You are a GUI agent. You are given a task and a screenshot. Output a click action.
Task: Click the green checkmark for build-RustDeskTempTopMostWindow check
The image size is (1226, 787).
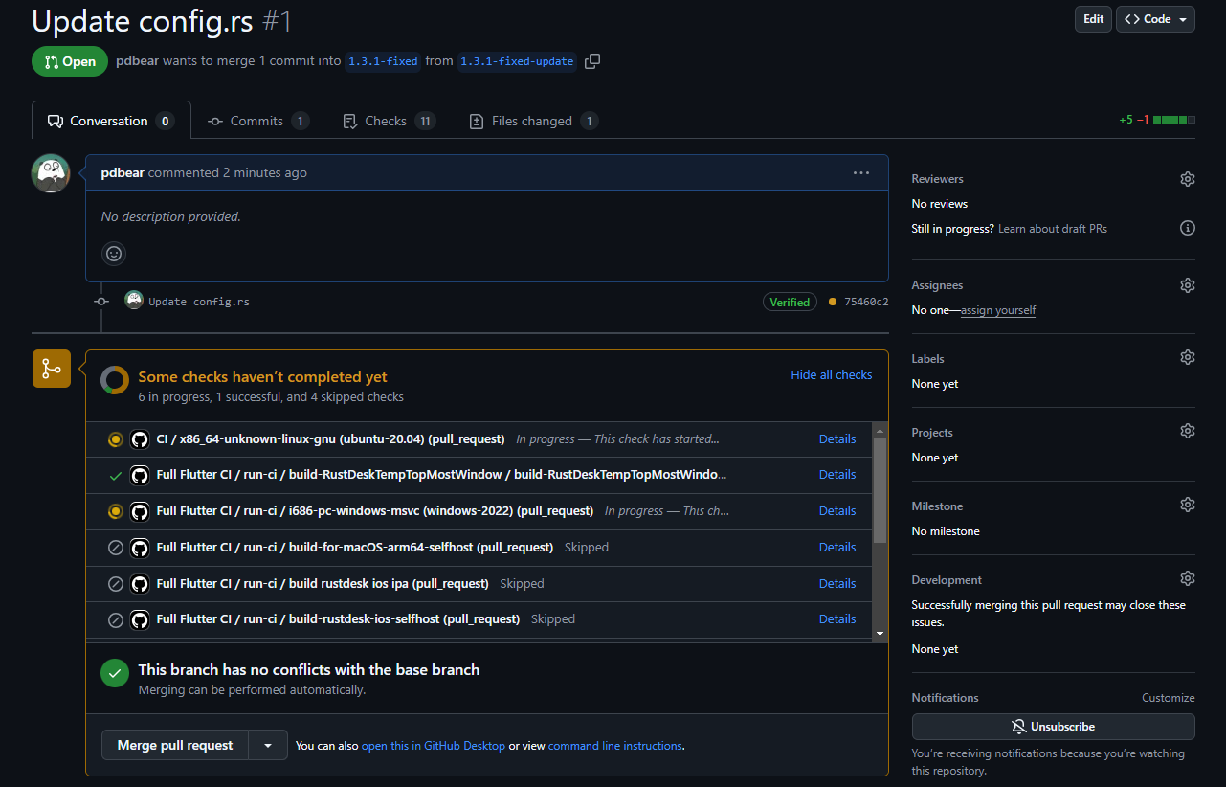[116, 475]
